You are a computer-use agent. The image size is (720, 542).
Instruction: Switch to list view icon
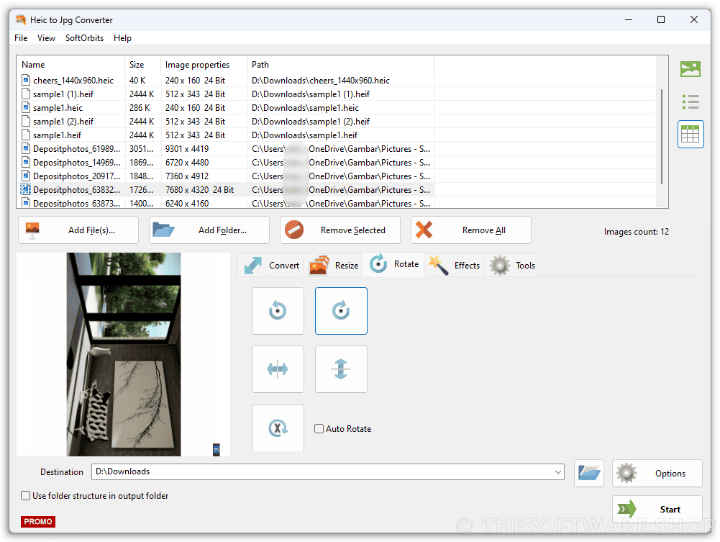[x=691, y=101]
